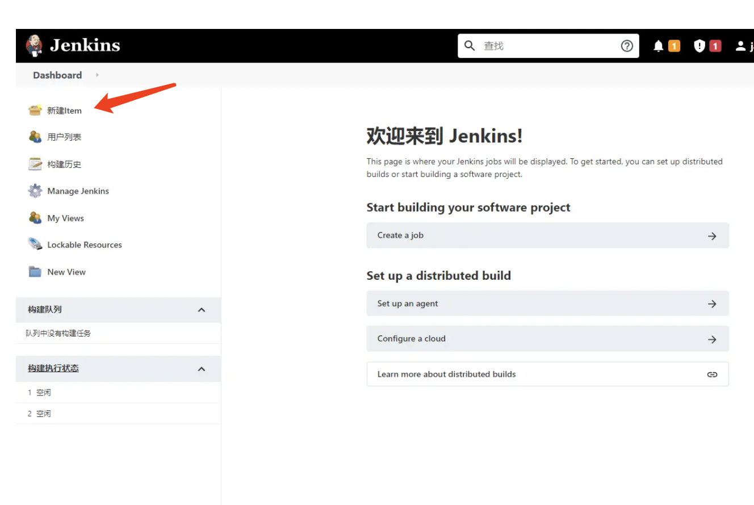Click the chain-link icon on Learn more

[x=712, y=374]
